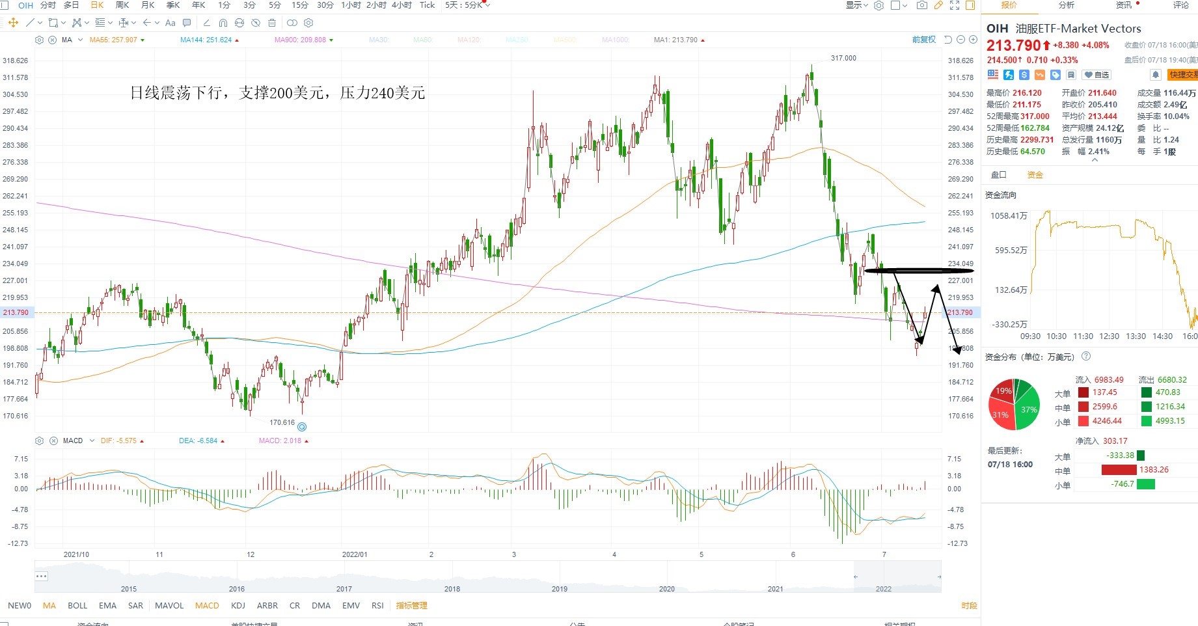Click the price alert bell icon

click(x=1156, y=75)
